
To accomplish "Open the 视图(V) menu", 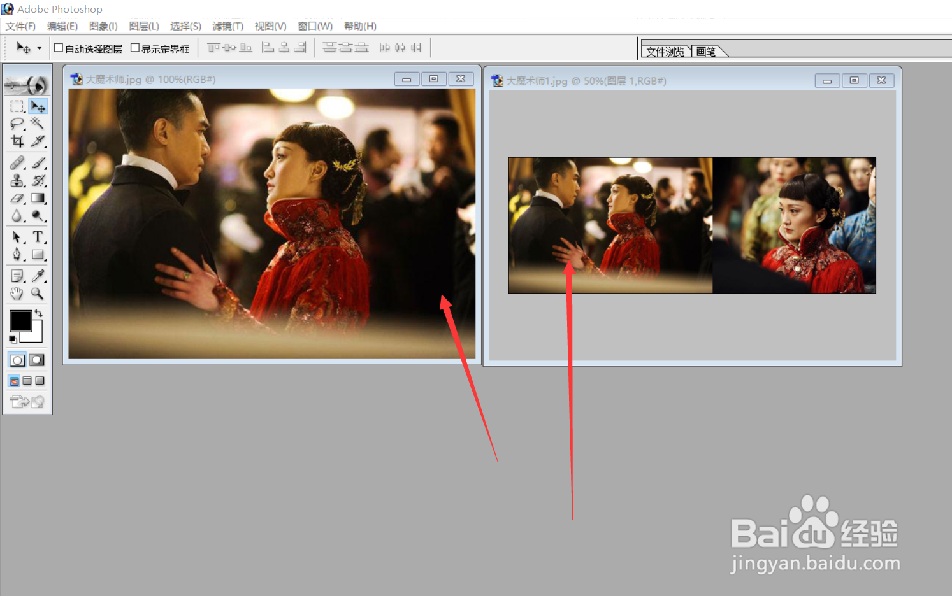I will coord(270,26).
